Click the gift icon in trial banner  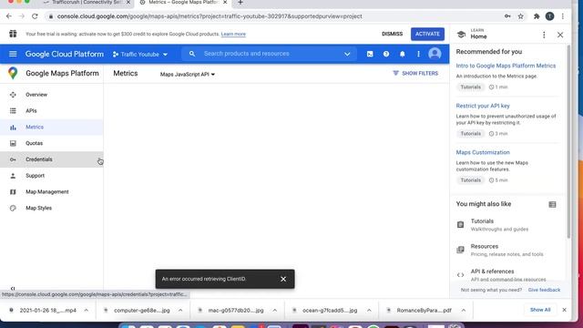pos(13,34)
